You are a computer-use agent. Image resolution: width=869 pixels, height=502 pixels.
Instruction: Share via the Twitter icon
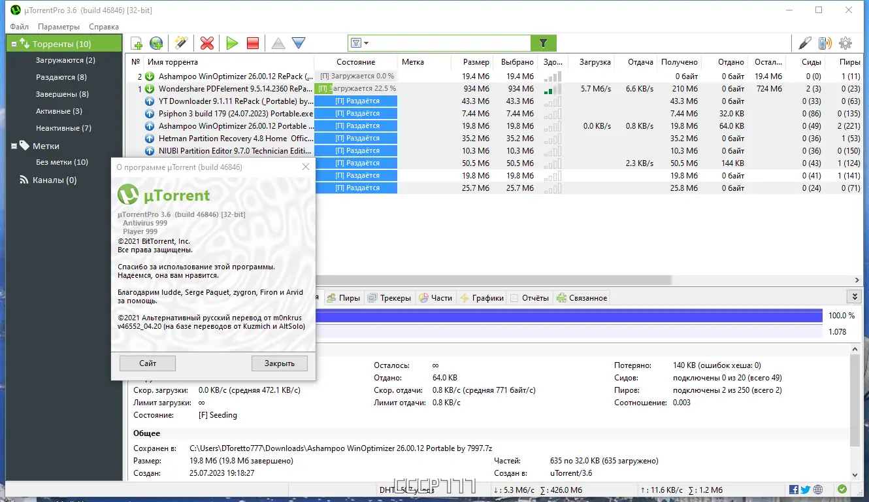805,489
